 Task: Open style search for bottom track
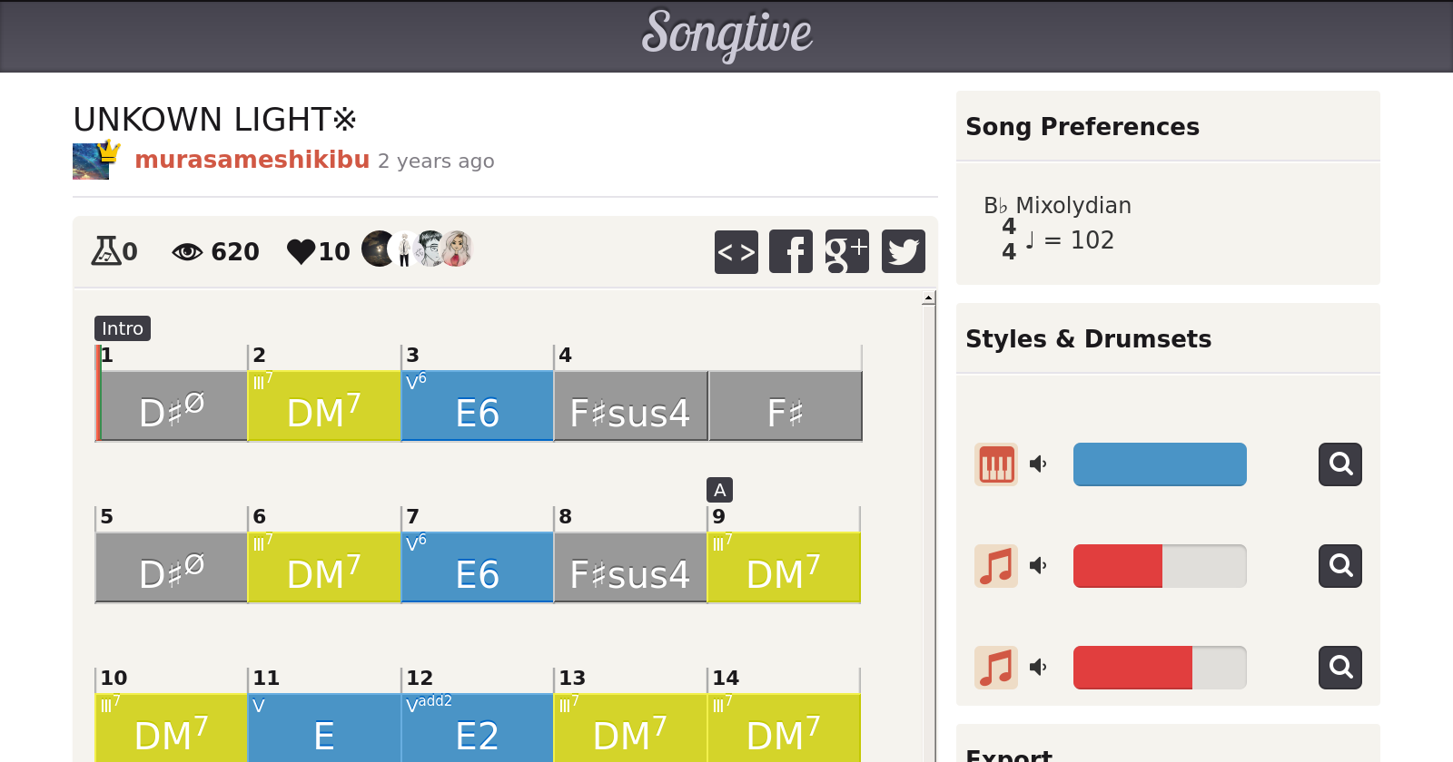click(x=1340, y=668)
